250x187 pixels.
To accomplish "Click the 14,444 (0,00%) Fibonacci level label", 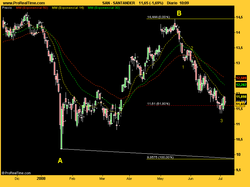I will click(158, 17).
